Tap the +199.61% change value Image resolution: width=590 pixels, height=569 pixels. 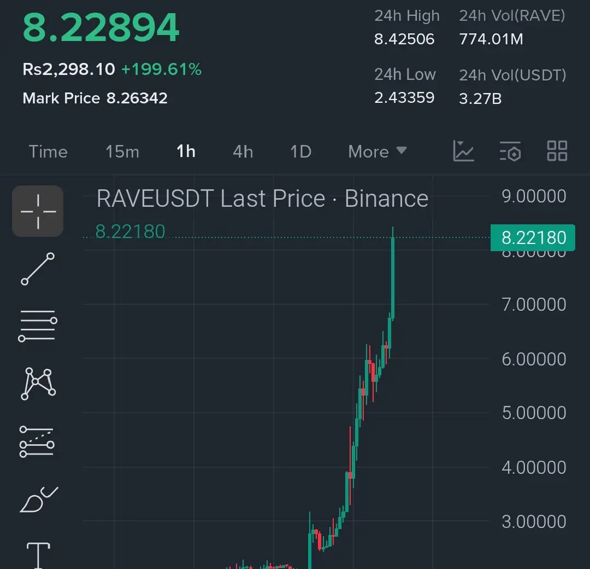[x=161, y=69]
